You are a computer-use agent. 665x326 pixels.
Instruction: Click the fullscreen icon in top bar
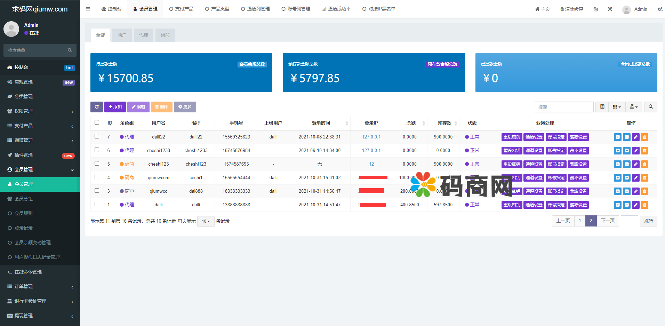click(610, 9)
